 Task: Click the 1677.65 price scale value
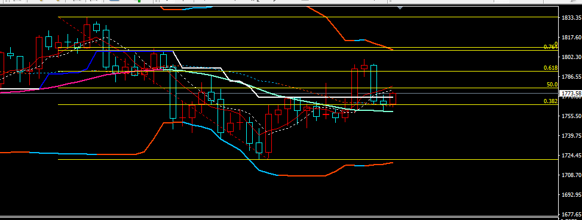pyautogui.click(x=572, y=214)
